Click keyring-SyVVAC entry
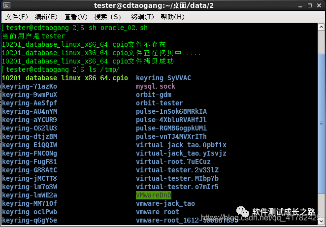The image size is (326, 227). tap(163, 78)
